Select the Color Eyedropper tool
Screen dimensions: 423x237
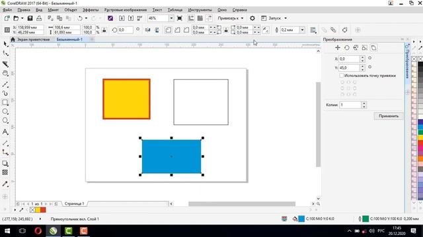(x=5, y=184)
